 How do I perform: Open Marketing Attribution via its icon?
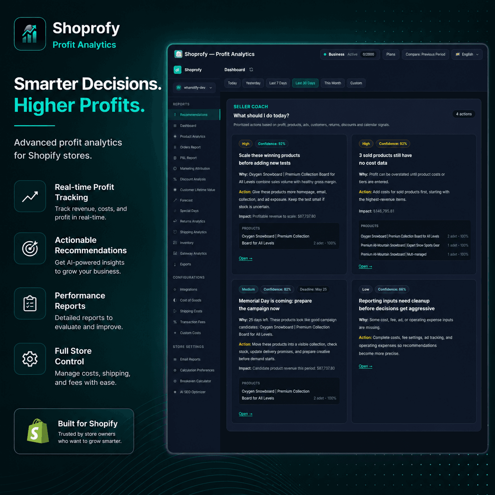coord(175,169)
